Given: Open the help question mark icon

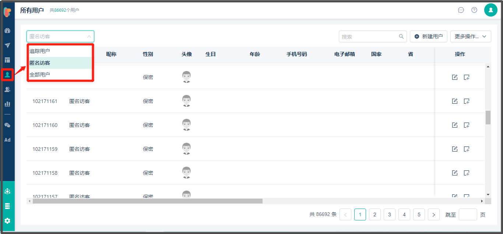Looking at the screenshot, I should tap(474, 10).
